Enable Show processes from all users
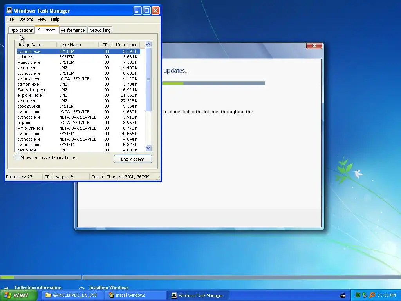 17,158
